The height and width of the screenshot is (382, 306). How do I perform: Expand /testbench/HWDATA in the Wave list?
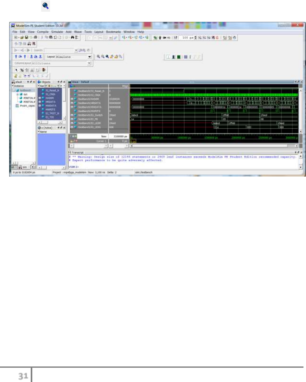tap(72, 107)
